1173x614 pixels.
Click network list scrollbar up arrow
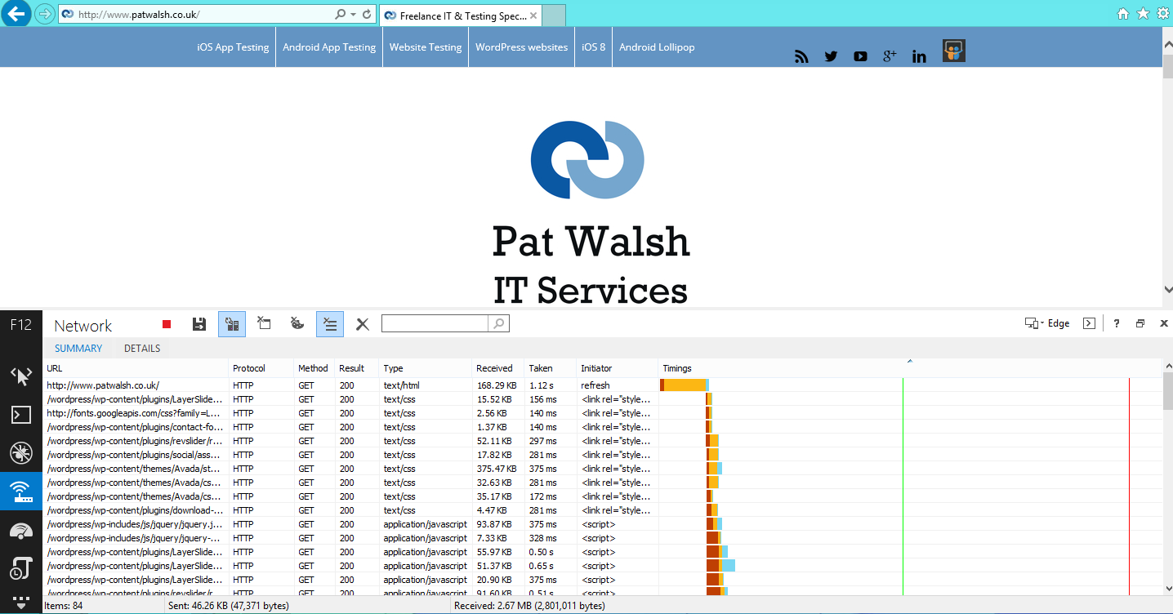(1167, 367)
